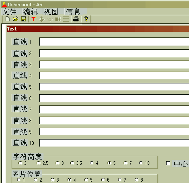This screenshot has width=189, height=183.
Task: Click the horizontal lines toolbar icon
Action: (x=66, y=19)
